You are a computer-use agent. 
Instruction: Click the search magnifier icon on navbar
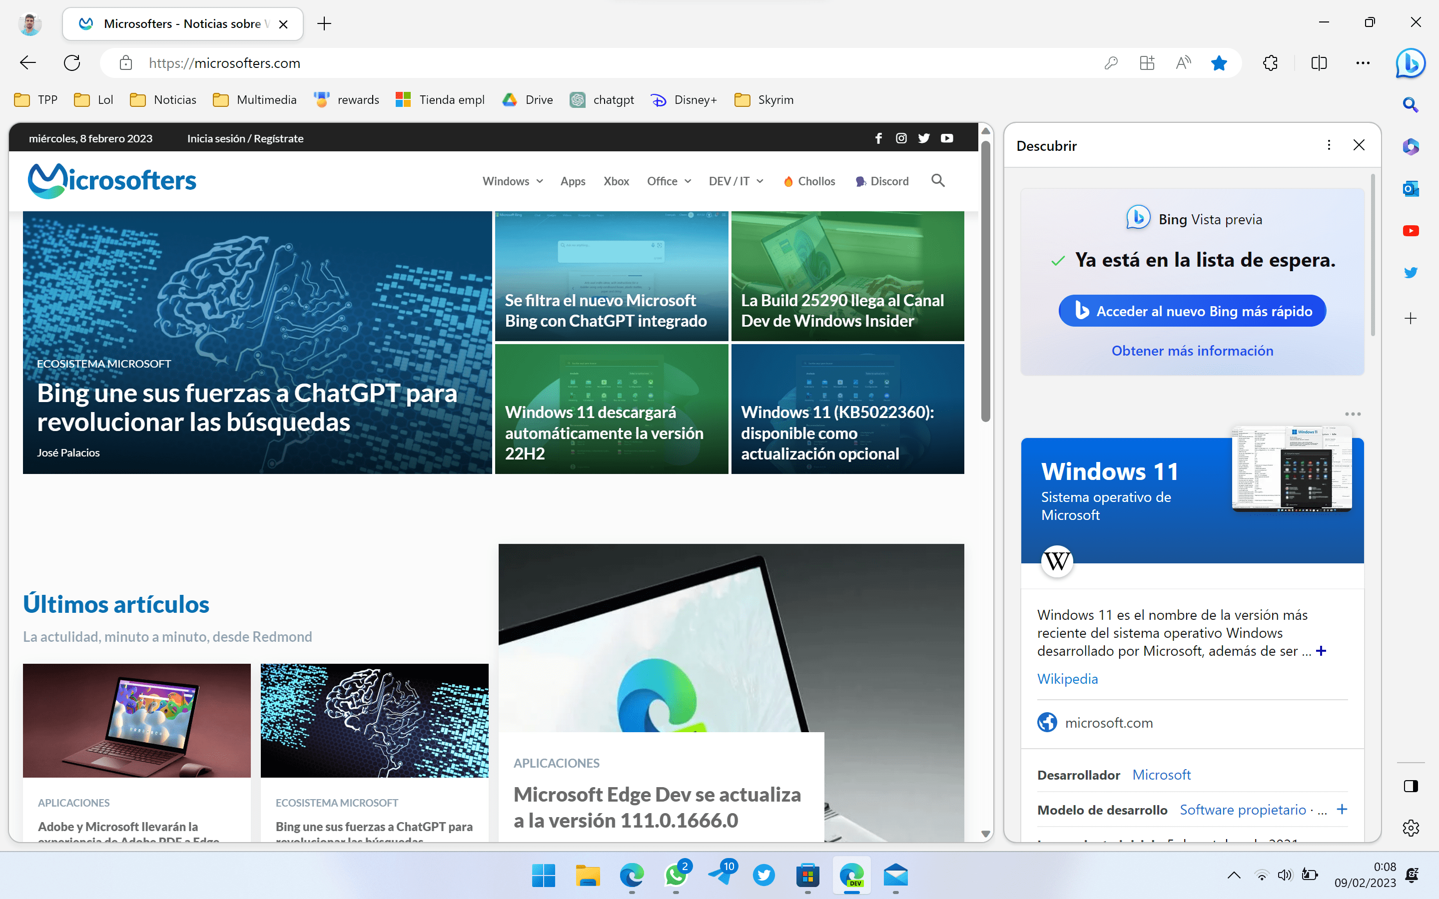[936, 180]
